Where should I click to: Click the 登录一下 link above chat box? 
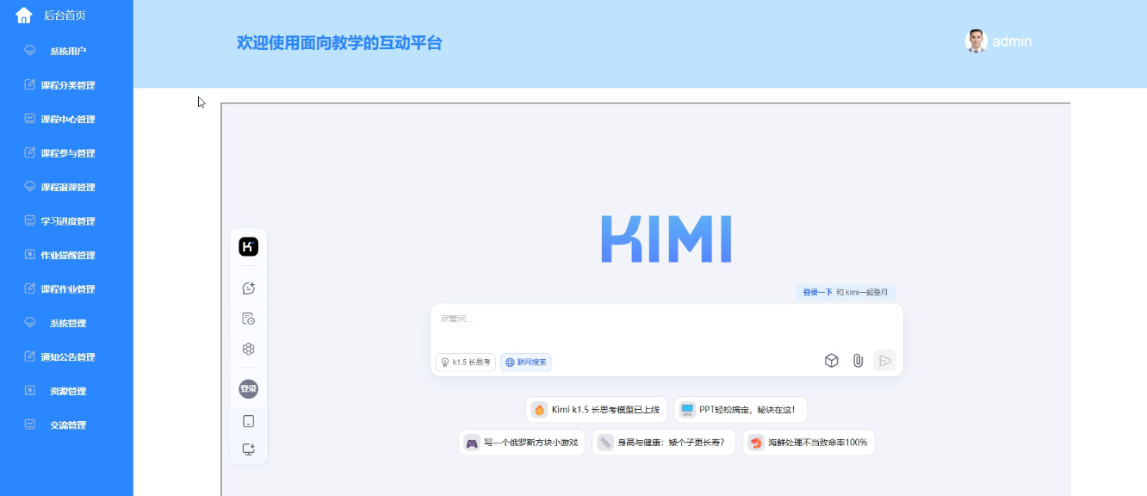(817, 293)
